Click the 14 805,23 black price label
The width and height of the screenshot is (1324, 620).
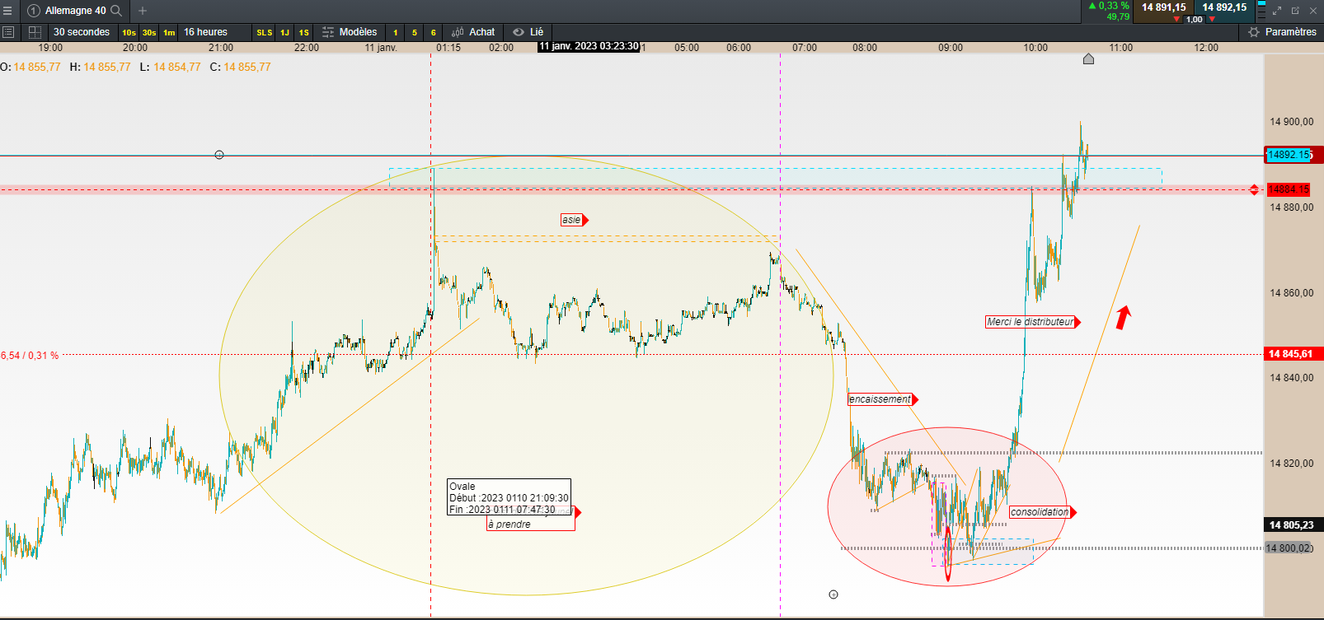point(1293,524)
